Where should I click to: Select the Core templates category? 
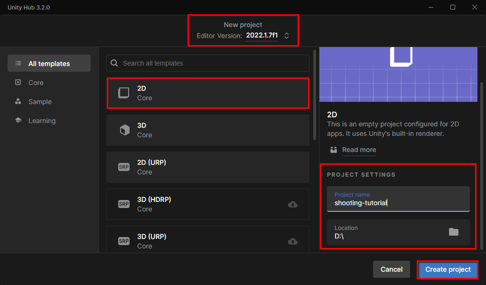coord(36,83)
